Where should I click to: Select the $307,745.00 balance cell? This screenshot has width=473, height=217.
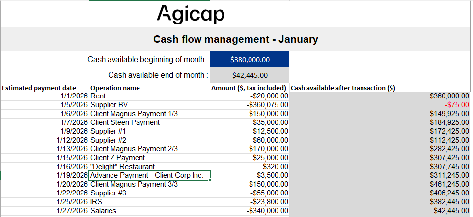380,167
